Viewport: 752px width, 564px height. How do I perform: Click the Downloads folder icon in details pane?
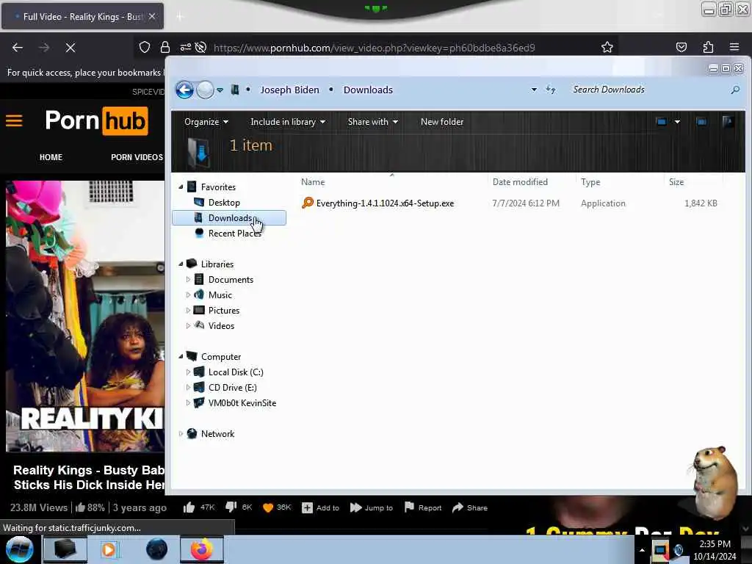[x=198, y=152]
